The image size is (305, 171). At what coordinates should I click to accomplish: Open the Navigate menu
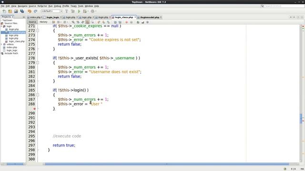(22, 6)
